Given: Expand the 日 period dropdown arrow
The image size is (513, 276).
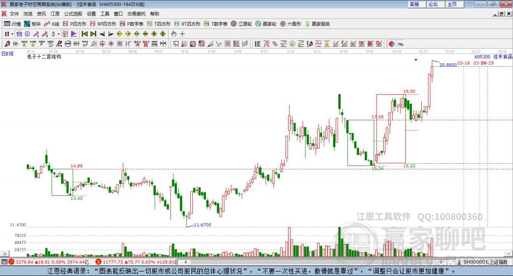Looking at the screenshot, I should click(x=12, y=34).
